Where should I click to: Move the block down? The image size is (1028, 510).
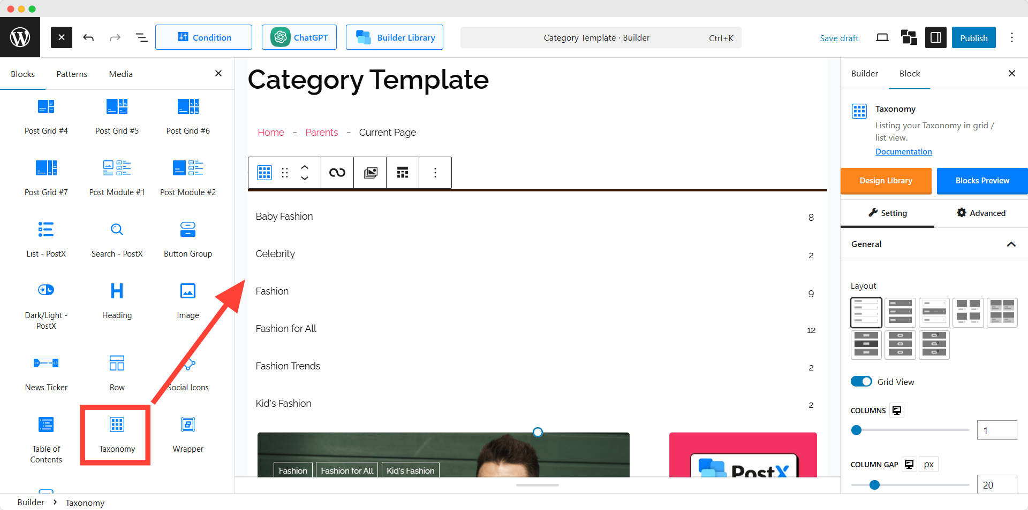[x=305, y=178]
